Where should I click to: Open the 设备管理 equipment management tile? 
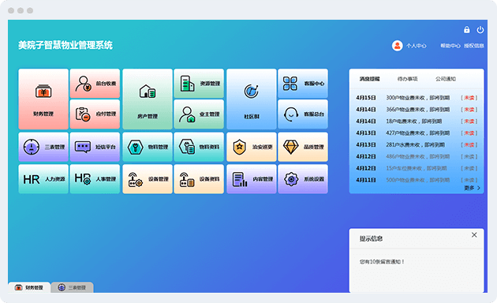tap(148, 179)
